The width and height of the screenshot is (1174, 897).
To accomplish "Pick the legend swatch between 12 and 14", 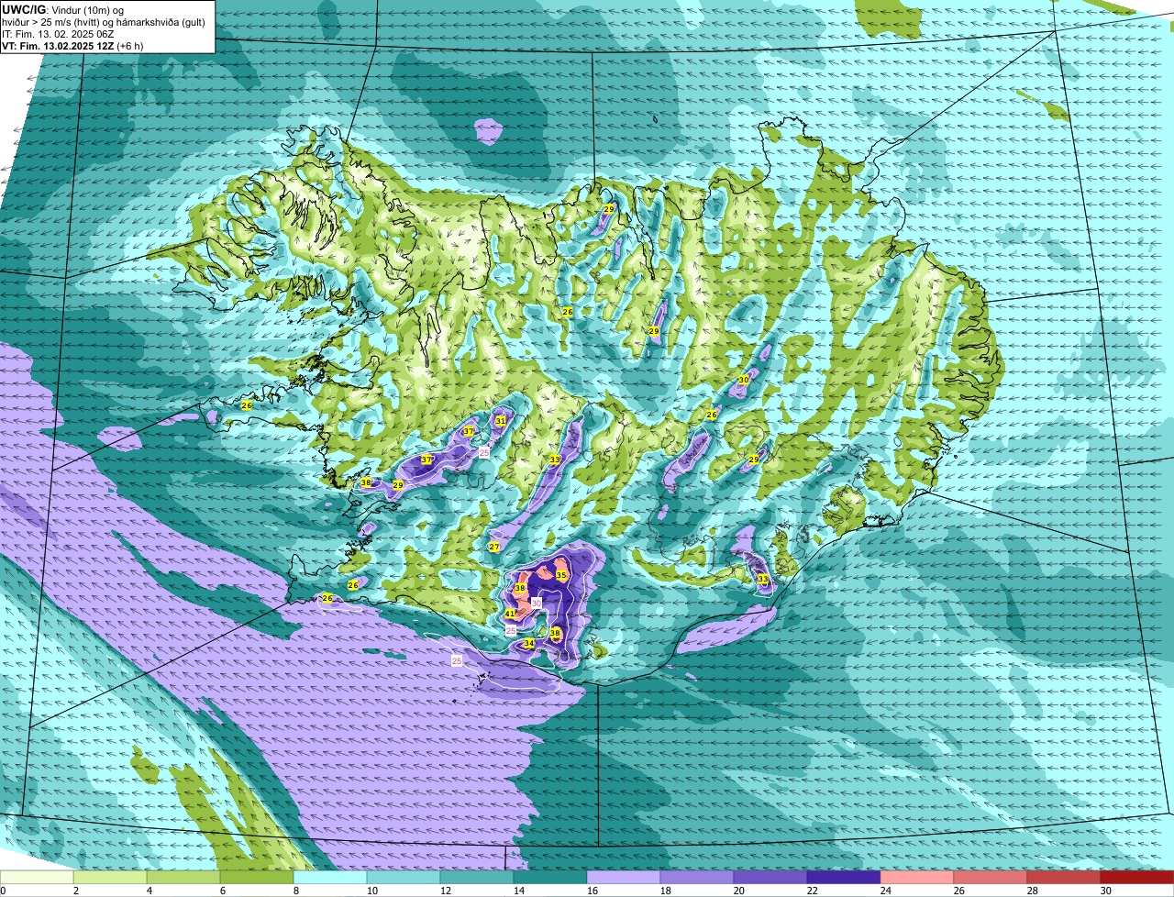I will tap(477, 878).
